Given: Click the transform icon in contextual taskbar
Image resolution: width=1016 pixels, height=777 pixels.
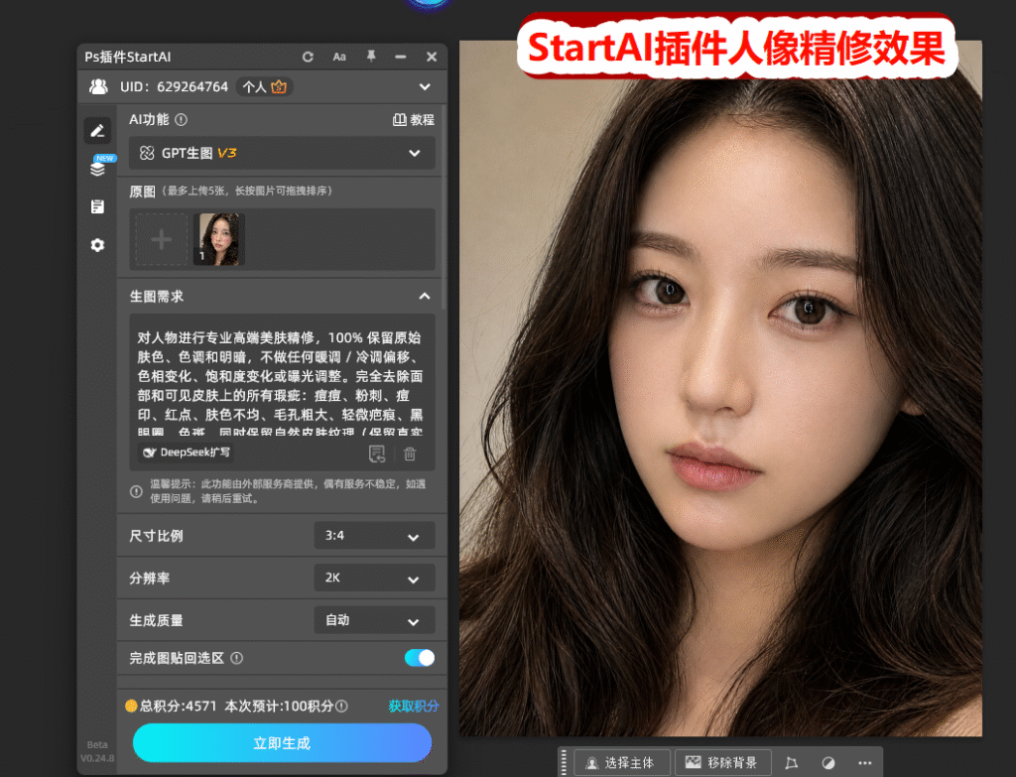Looking at the screenshot, I should tap(791, 763).
